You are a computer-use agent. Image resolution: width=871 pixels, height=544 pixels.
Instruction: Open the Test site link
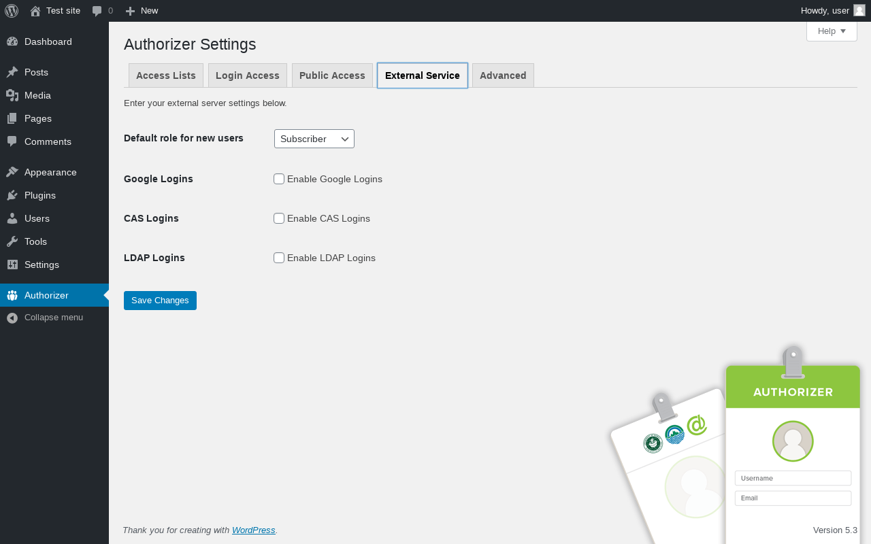coord(63,11)
